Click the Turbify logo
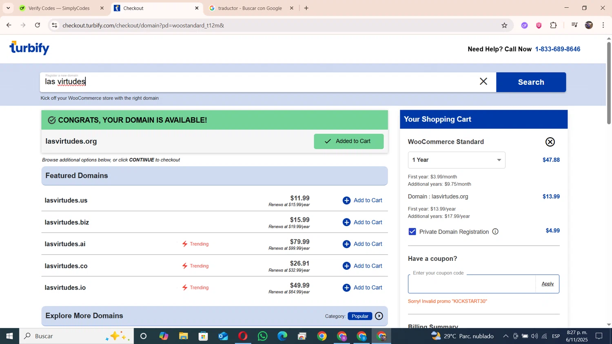Screen dimensions: 612x344 pos(29,48)
